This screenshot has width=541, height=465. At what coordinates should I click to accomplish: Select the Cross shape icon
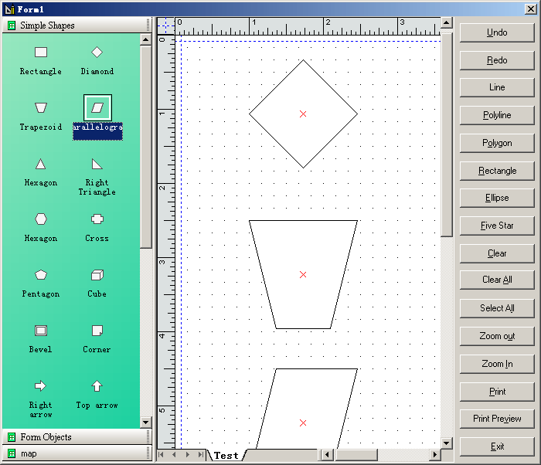point(97,219)
